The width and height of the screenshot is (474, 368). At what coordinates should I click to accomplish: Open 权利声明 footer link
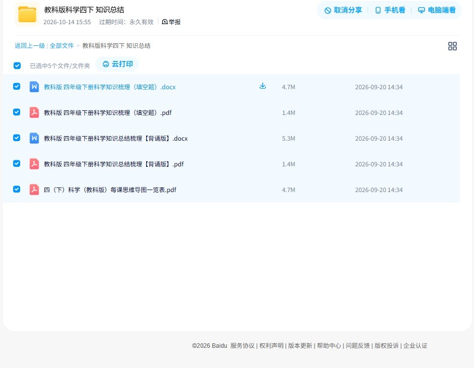pos(271,346)
